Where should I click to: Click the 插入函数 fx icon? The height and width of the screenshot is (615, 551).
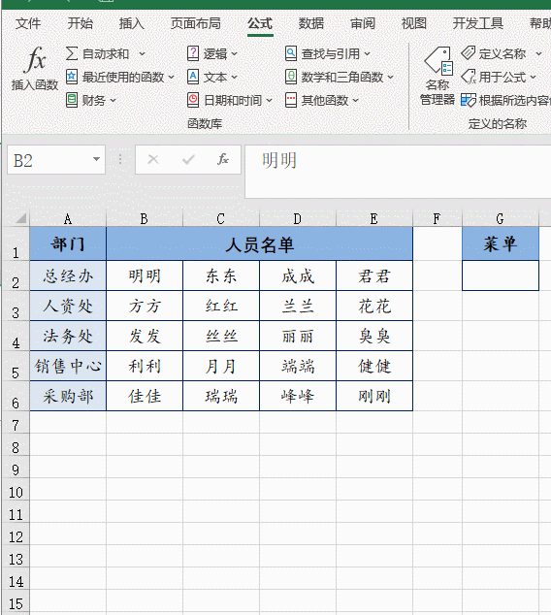35,60
